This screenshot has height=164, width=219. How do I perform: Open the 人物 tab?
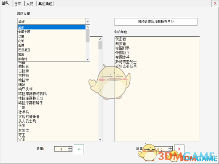coord(30,3)
